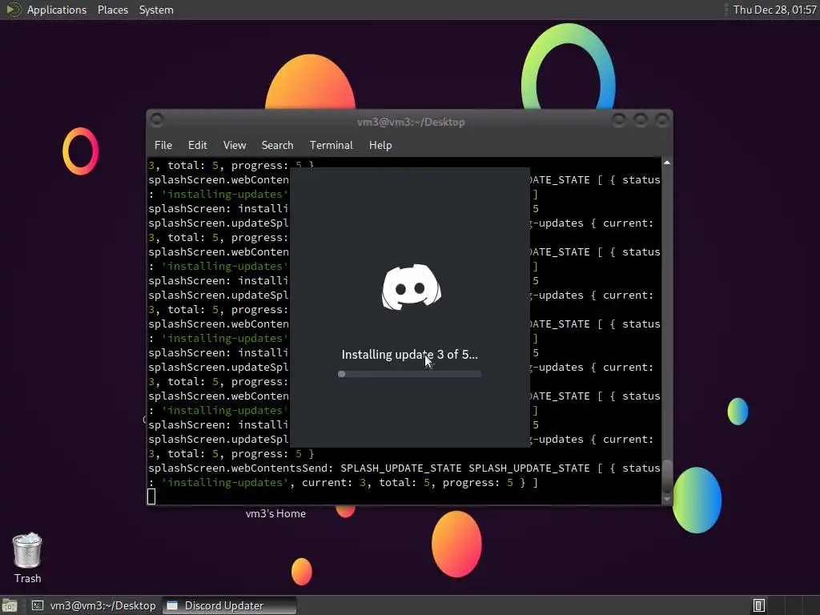
Task: Switch to vm3@vm3:~/Desktop taskbar button
Action: tap(94, 605)
